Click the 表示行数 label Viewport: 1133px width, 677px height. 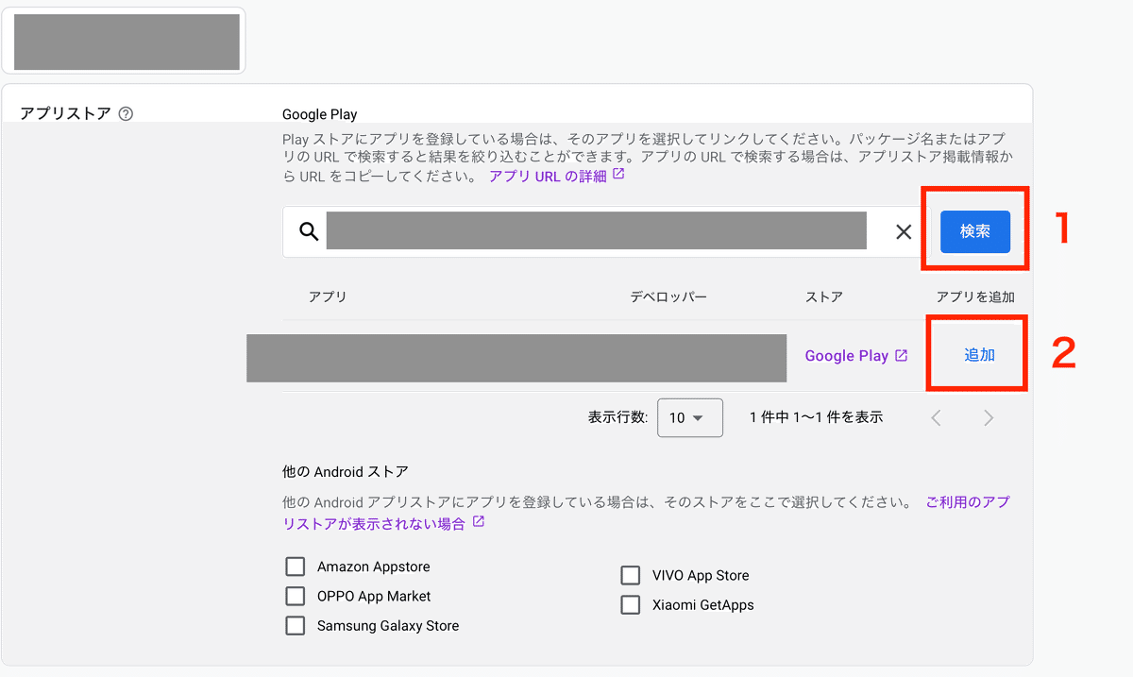point(617,417)
